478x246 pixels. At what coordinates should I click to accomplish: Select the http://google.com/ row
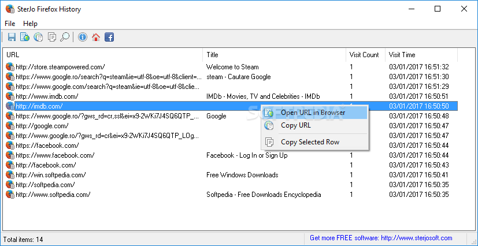coord(232,126)
